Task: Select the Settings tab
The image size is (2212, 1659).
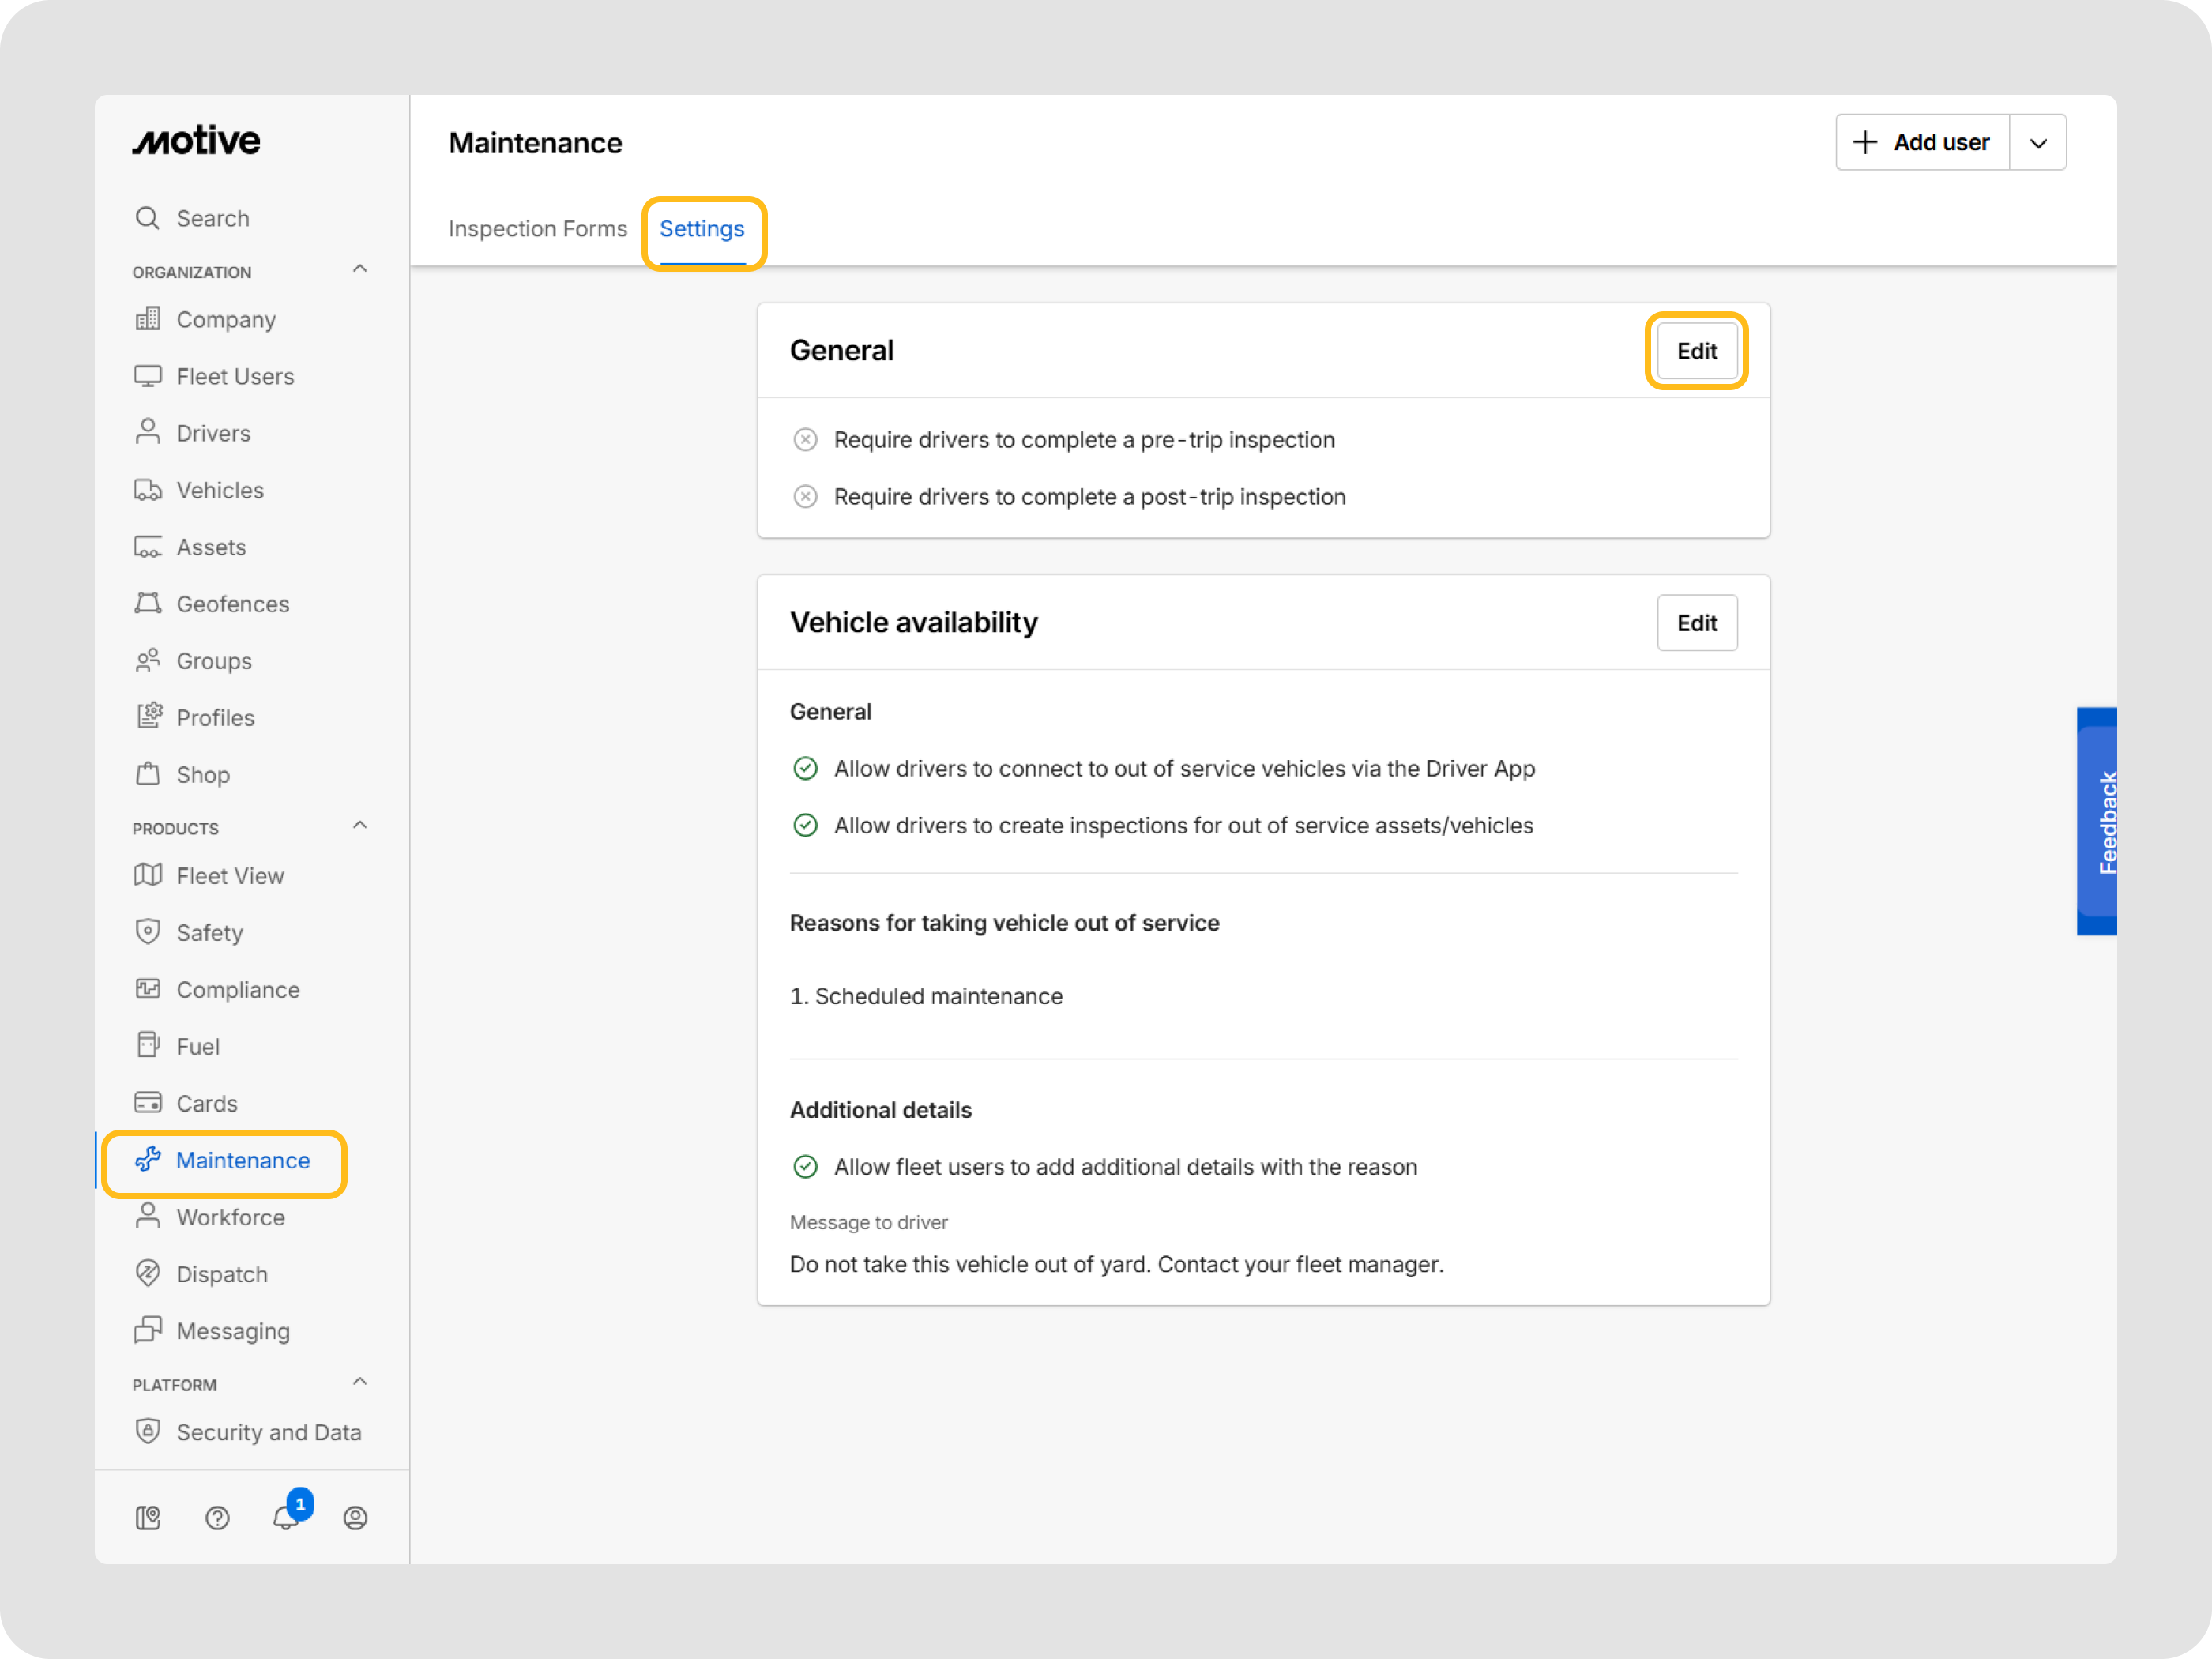Action: (702, 229)
